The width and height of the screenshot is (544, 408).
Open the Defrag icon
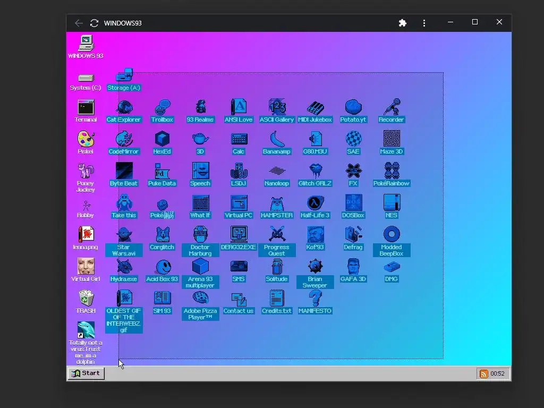[x=353, y=234]
